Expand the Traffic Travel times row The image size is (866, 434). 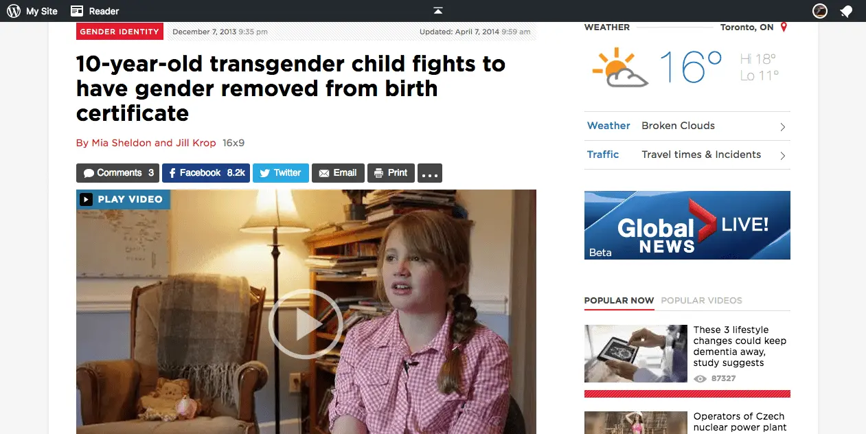click(687, 155)
